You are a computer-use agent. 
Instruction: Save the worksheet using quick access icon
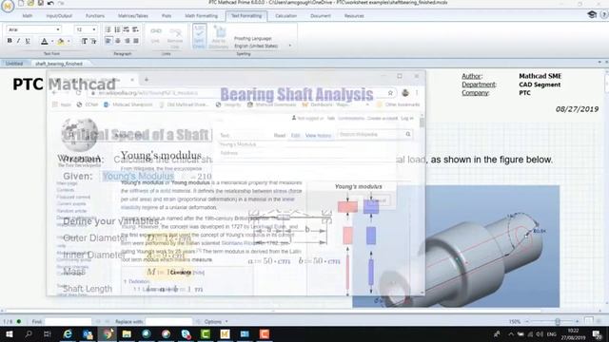coord(40,3)
